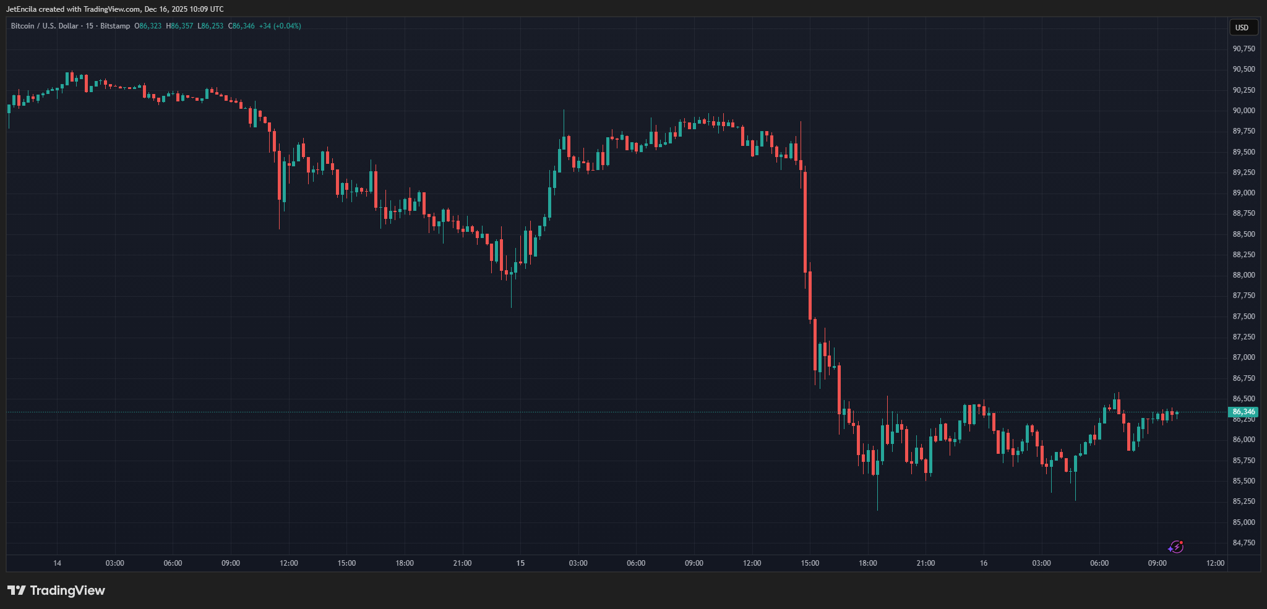This screenshot has width=1267, height=609.
Task: Open the USD currency selector
Action: 1242,27
